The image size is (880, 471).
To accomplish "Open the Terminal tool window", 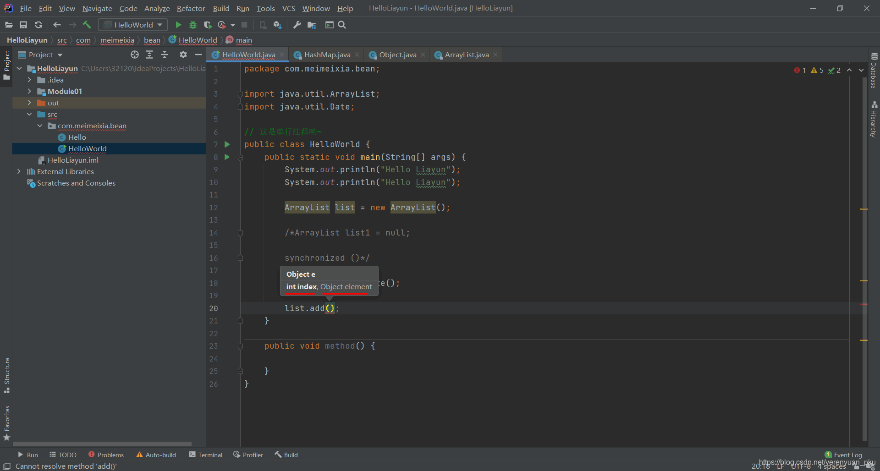I will pos(206,455).
